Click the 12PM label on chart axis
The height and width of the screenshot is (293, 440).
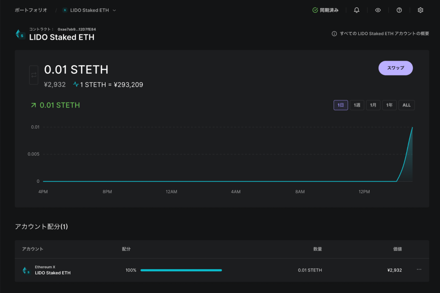pyautogui.click(x=364, y=192)
